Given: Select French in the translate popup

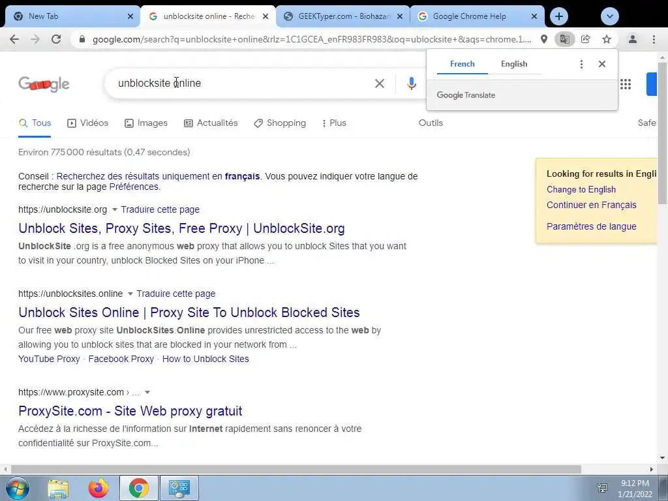Looking at the screenshot, I should (463, 64).
